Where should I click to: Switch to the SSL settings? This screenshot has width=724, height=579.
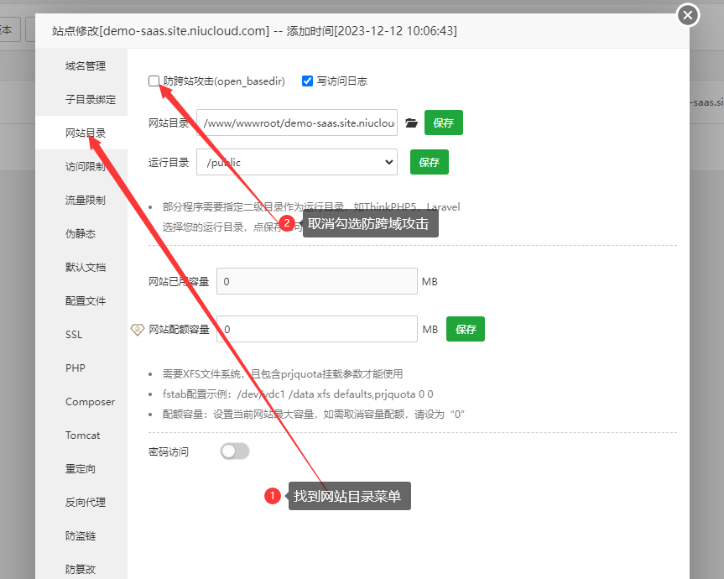(x=74, y=334)
